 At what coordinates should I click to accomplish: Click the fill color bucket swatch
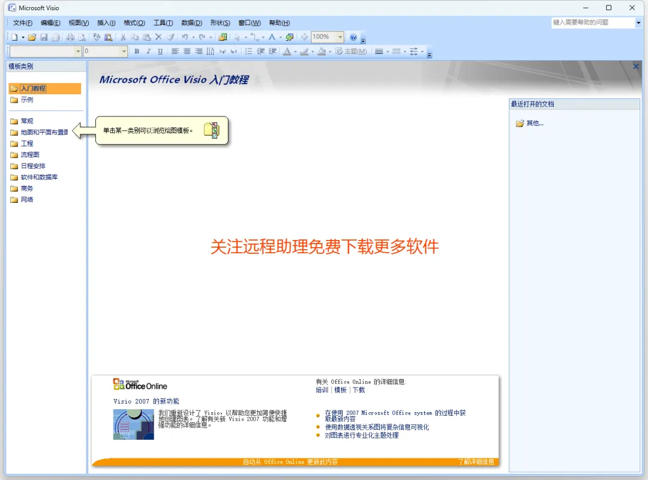pos(322,51)
